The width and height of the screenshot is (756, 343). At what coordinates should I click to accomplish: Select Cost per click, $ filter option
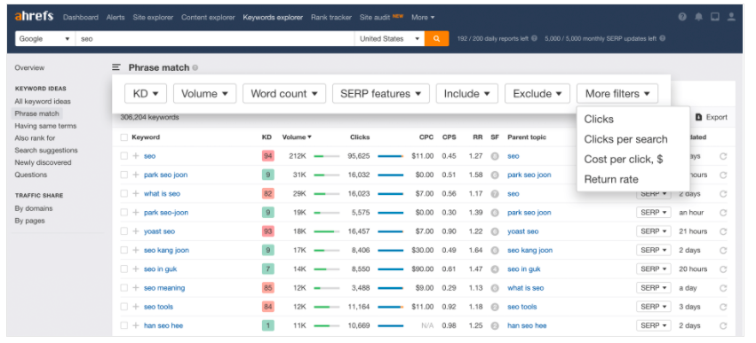coord(624,160)
